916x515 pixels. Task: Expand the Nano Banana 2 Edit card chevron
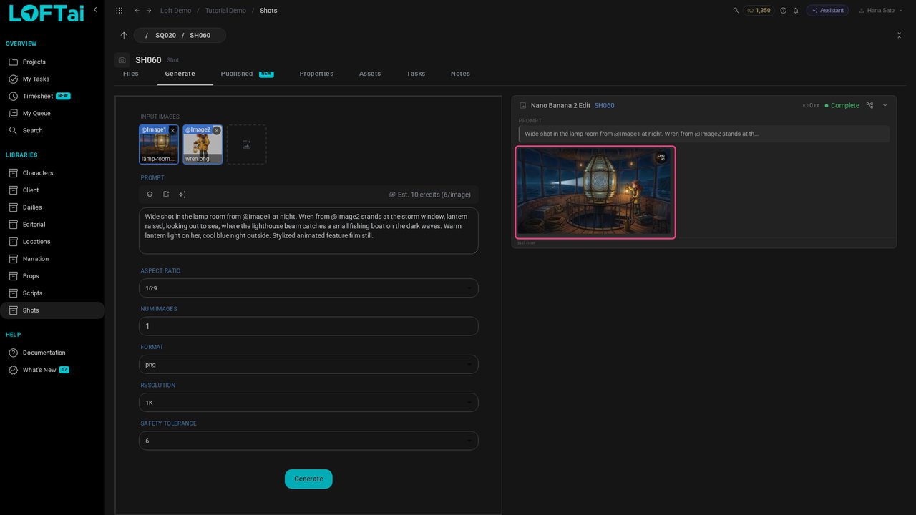click(885, 105)
